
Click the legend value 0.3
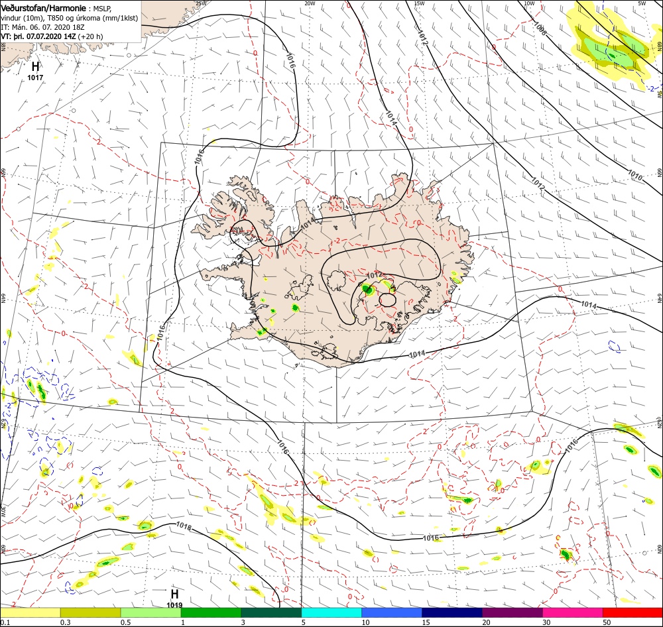tap(66, 622)
